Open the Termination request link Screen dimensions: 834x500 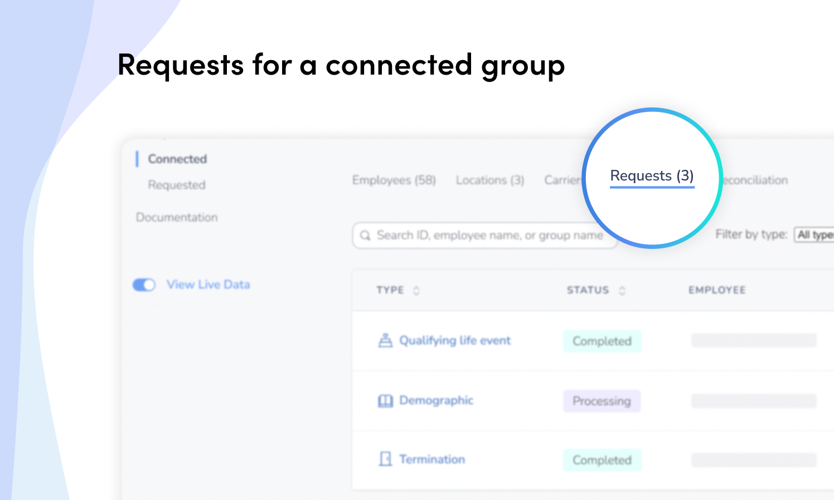[x=432, y=459]
